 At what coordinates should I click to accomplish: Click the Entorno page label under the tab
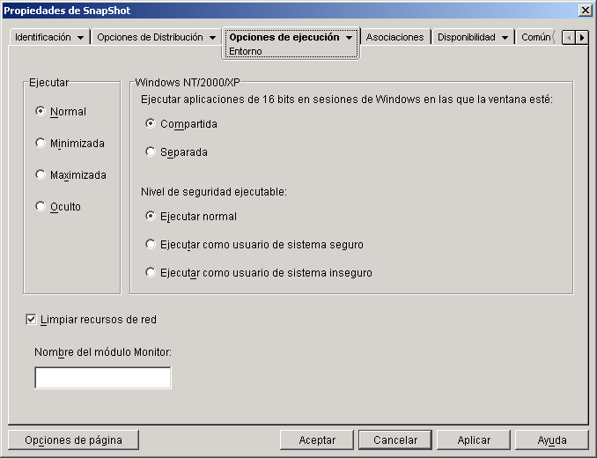pos(246,51)
